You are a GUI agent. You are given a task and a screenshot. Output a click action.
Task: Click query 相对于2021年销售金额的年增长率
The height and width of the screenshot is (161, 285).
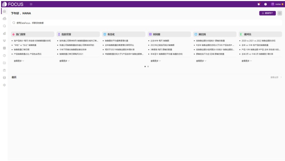(x=120, y=50)
